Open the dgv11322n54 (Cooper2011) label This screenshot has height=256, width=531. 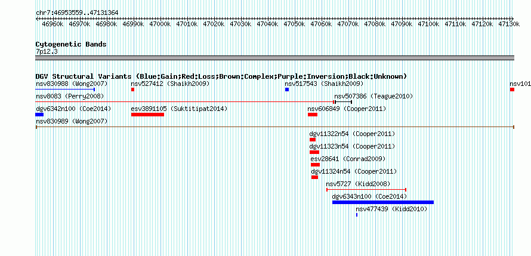click(352, 134)
